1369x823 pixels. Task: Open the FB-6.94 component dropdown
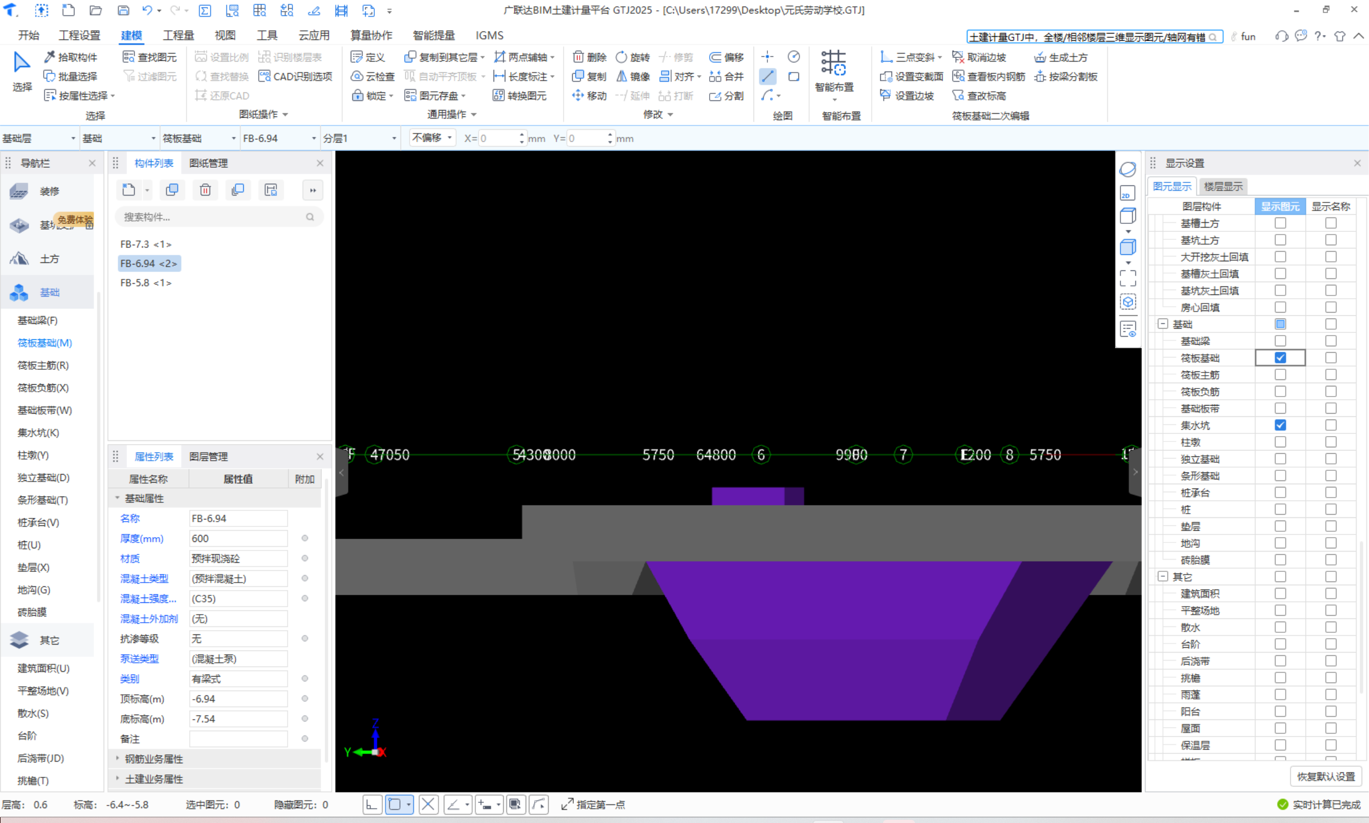[x=279, y=138]
